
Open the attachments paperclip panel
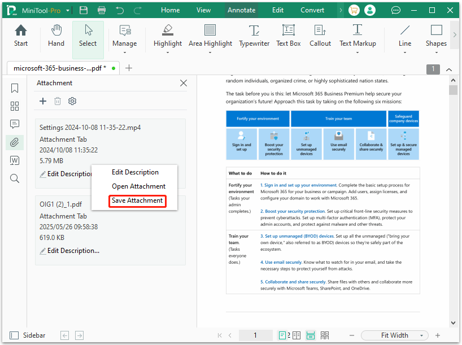coord(15,142)
